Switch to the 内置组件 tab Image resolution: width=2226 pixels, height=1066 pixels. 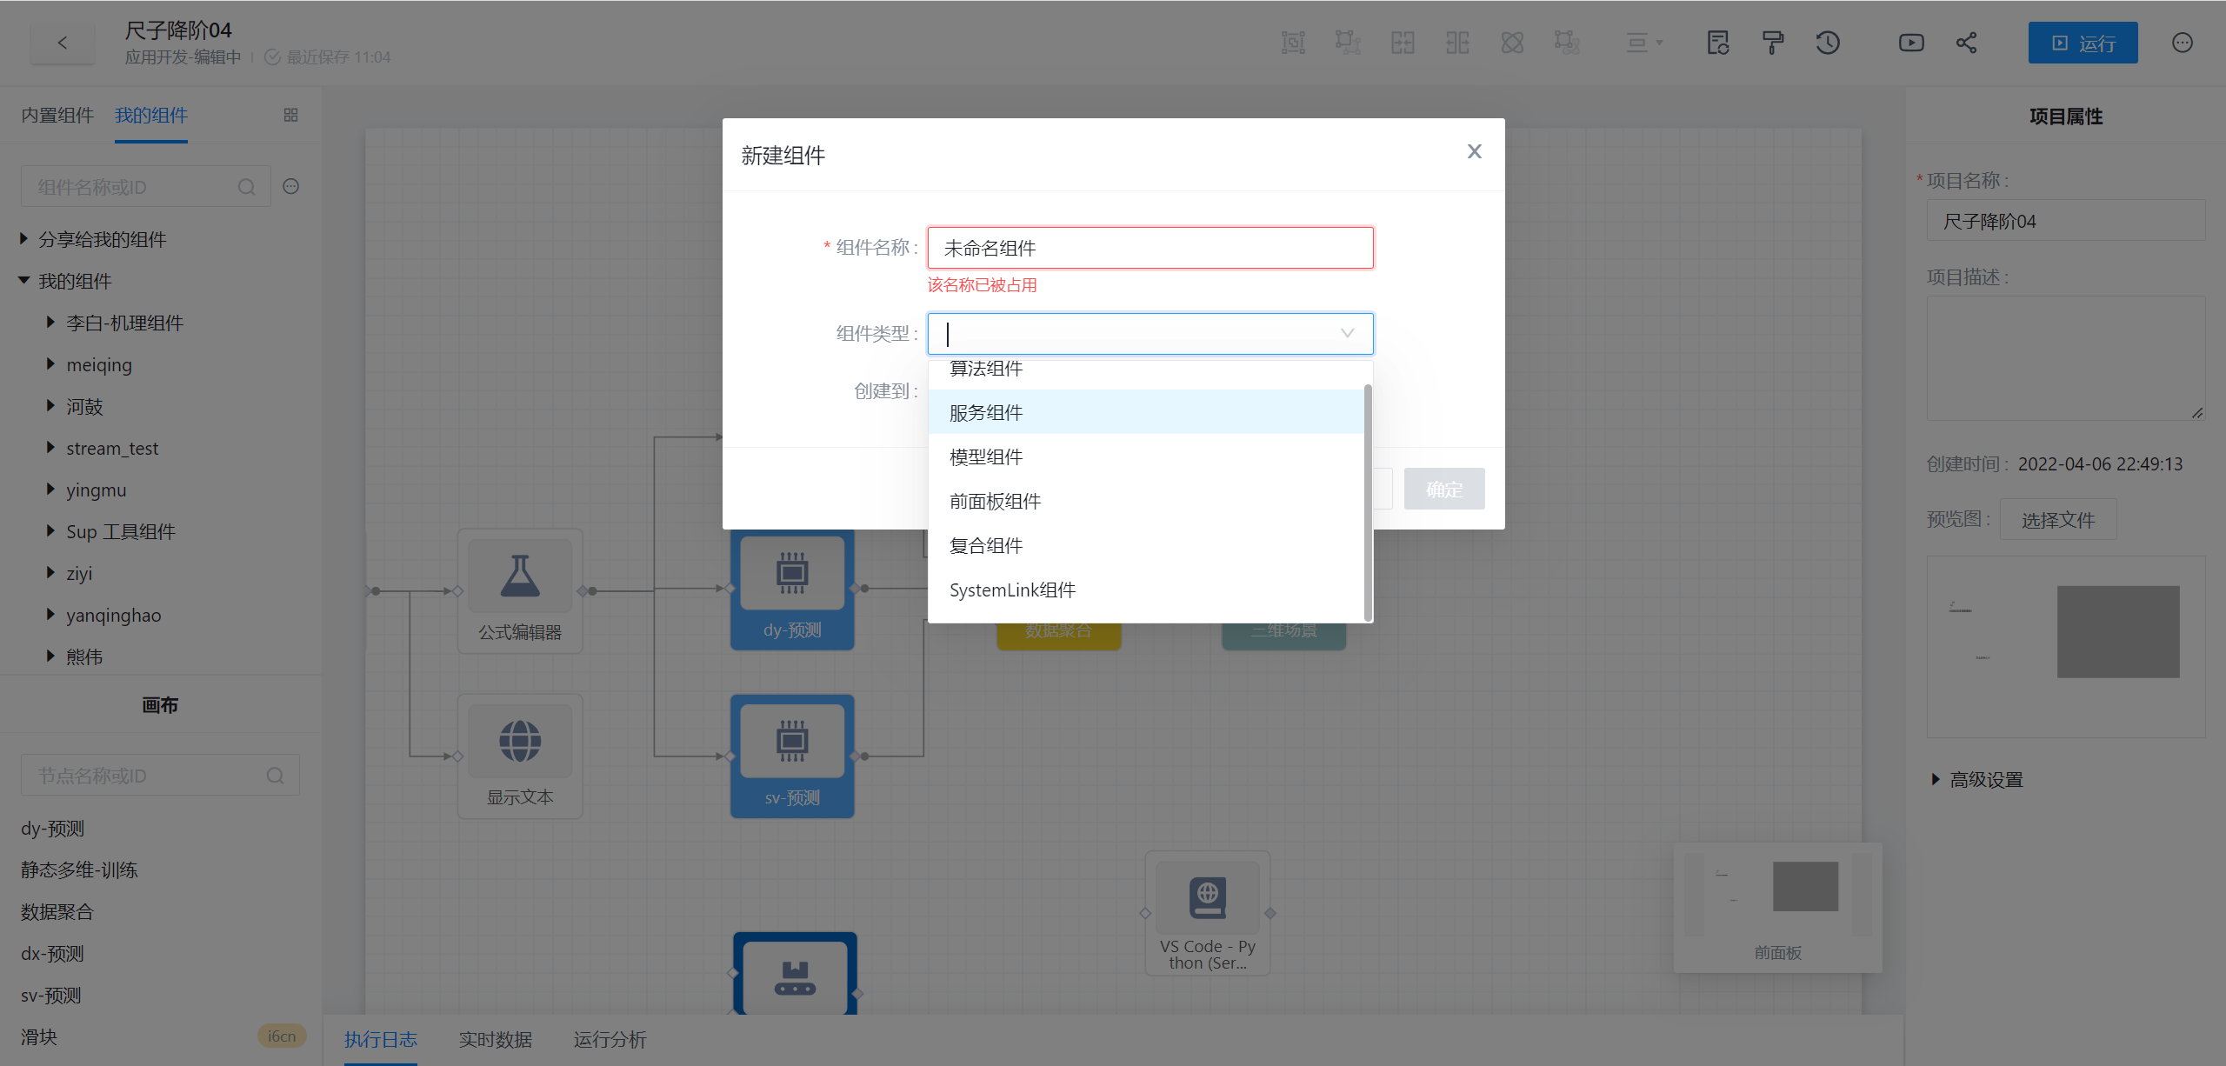click(57, 115)
